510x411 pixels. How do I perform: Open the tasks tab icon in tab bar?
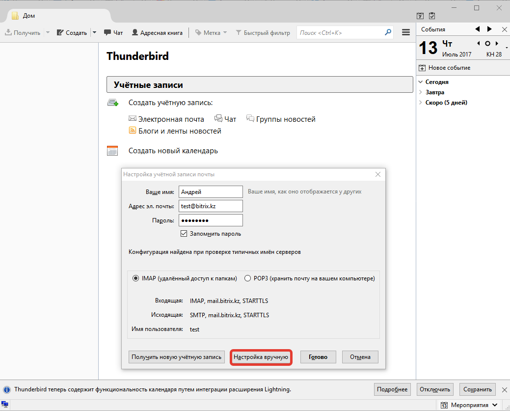click(x=432, y=16)
